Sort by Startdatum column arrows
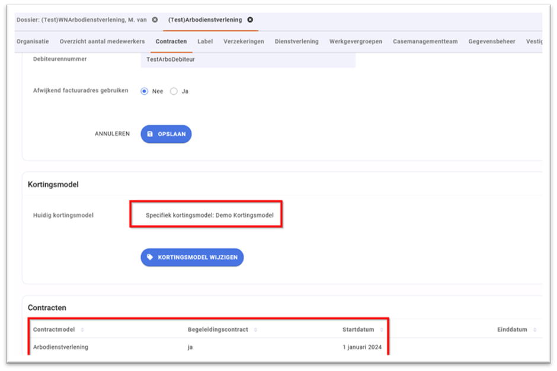 (x=381, y=330)
